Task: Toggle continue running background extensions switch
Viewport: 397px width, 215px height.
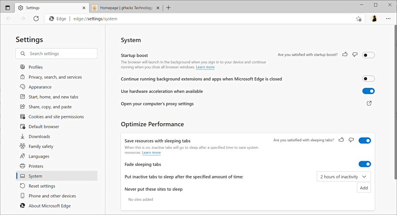Action: [x=368, y=79]
